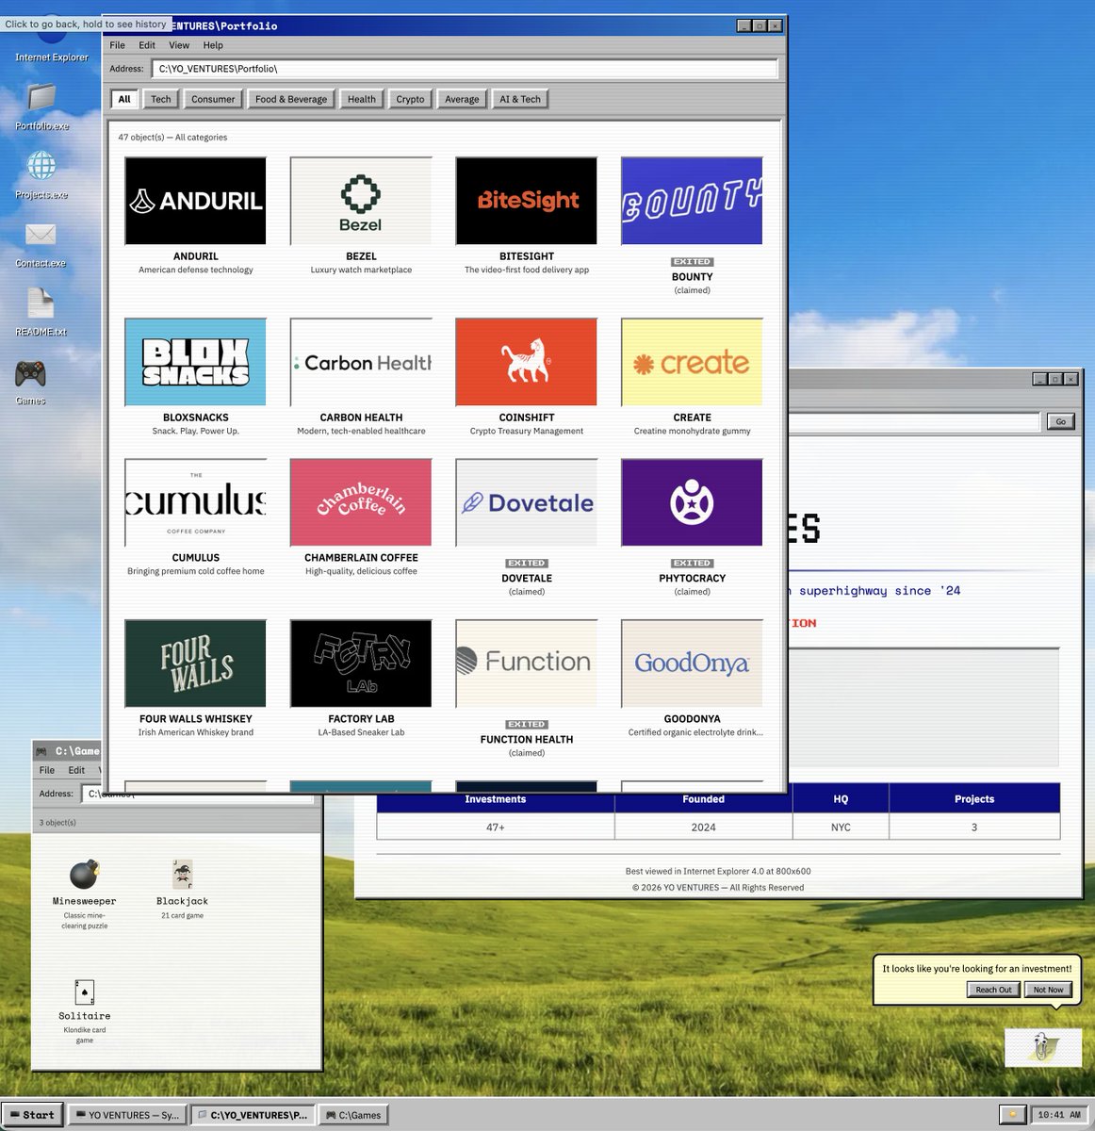The image size is (1095, 1131).
Task: Open the Coinshift tiger logo tile
Action: click(527, 362)
